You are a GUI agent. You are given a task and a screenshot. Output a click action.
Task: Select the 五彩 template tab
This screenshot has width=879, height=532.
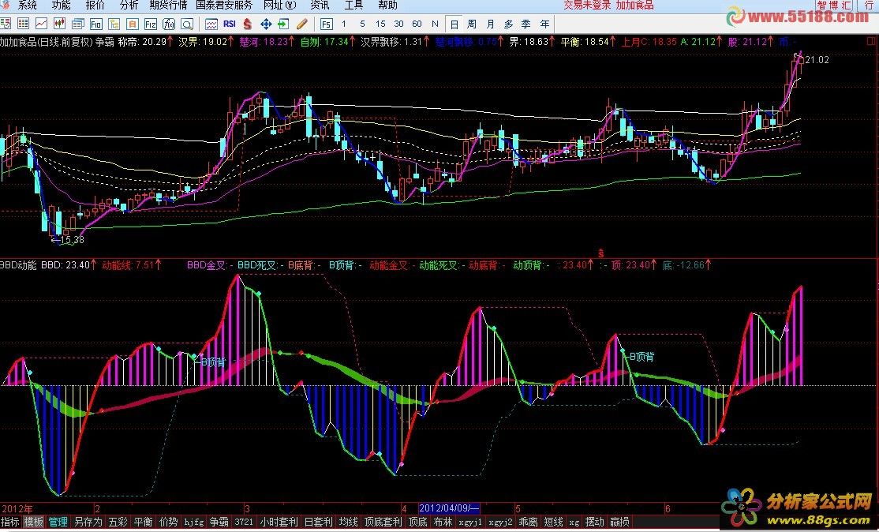click(x=118, y=522)
